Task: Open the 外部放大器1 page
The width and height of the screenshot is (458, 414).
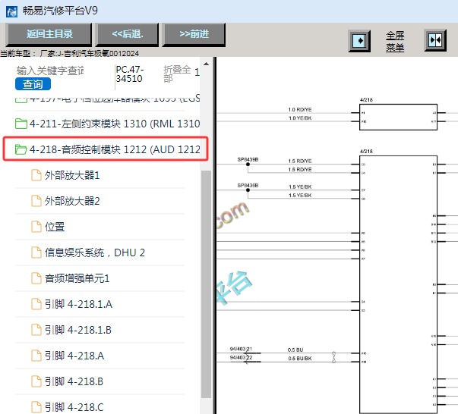Action: (72, 175)
